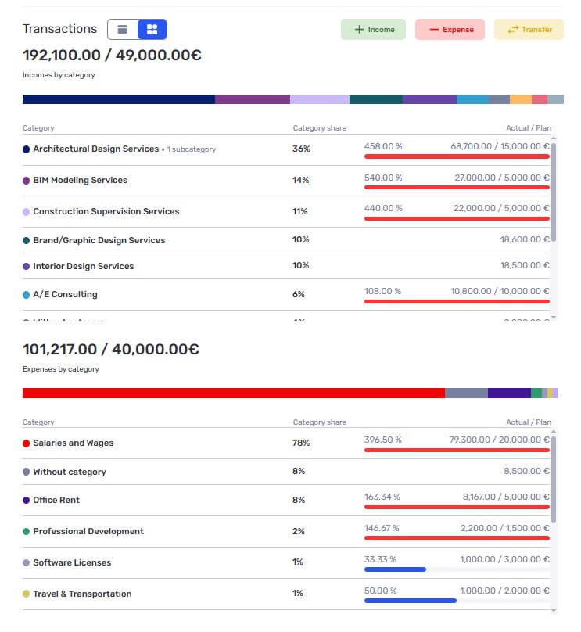Open BIM Modeling Services category row
The width and height of the screenshot is (581, 632).
286,181
